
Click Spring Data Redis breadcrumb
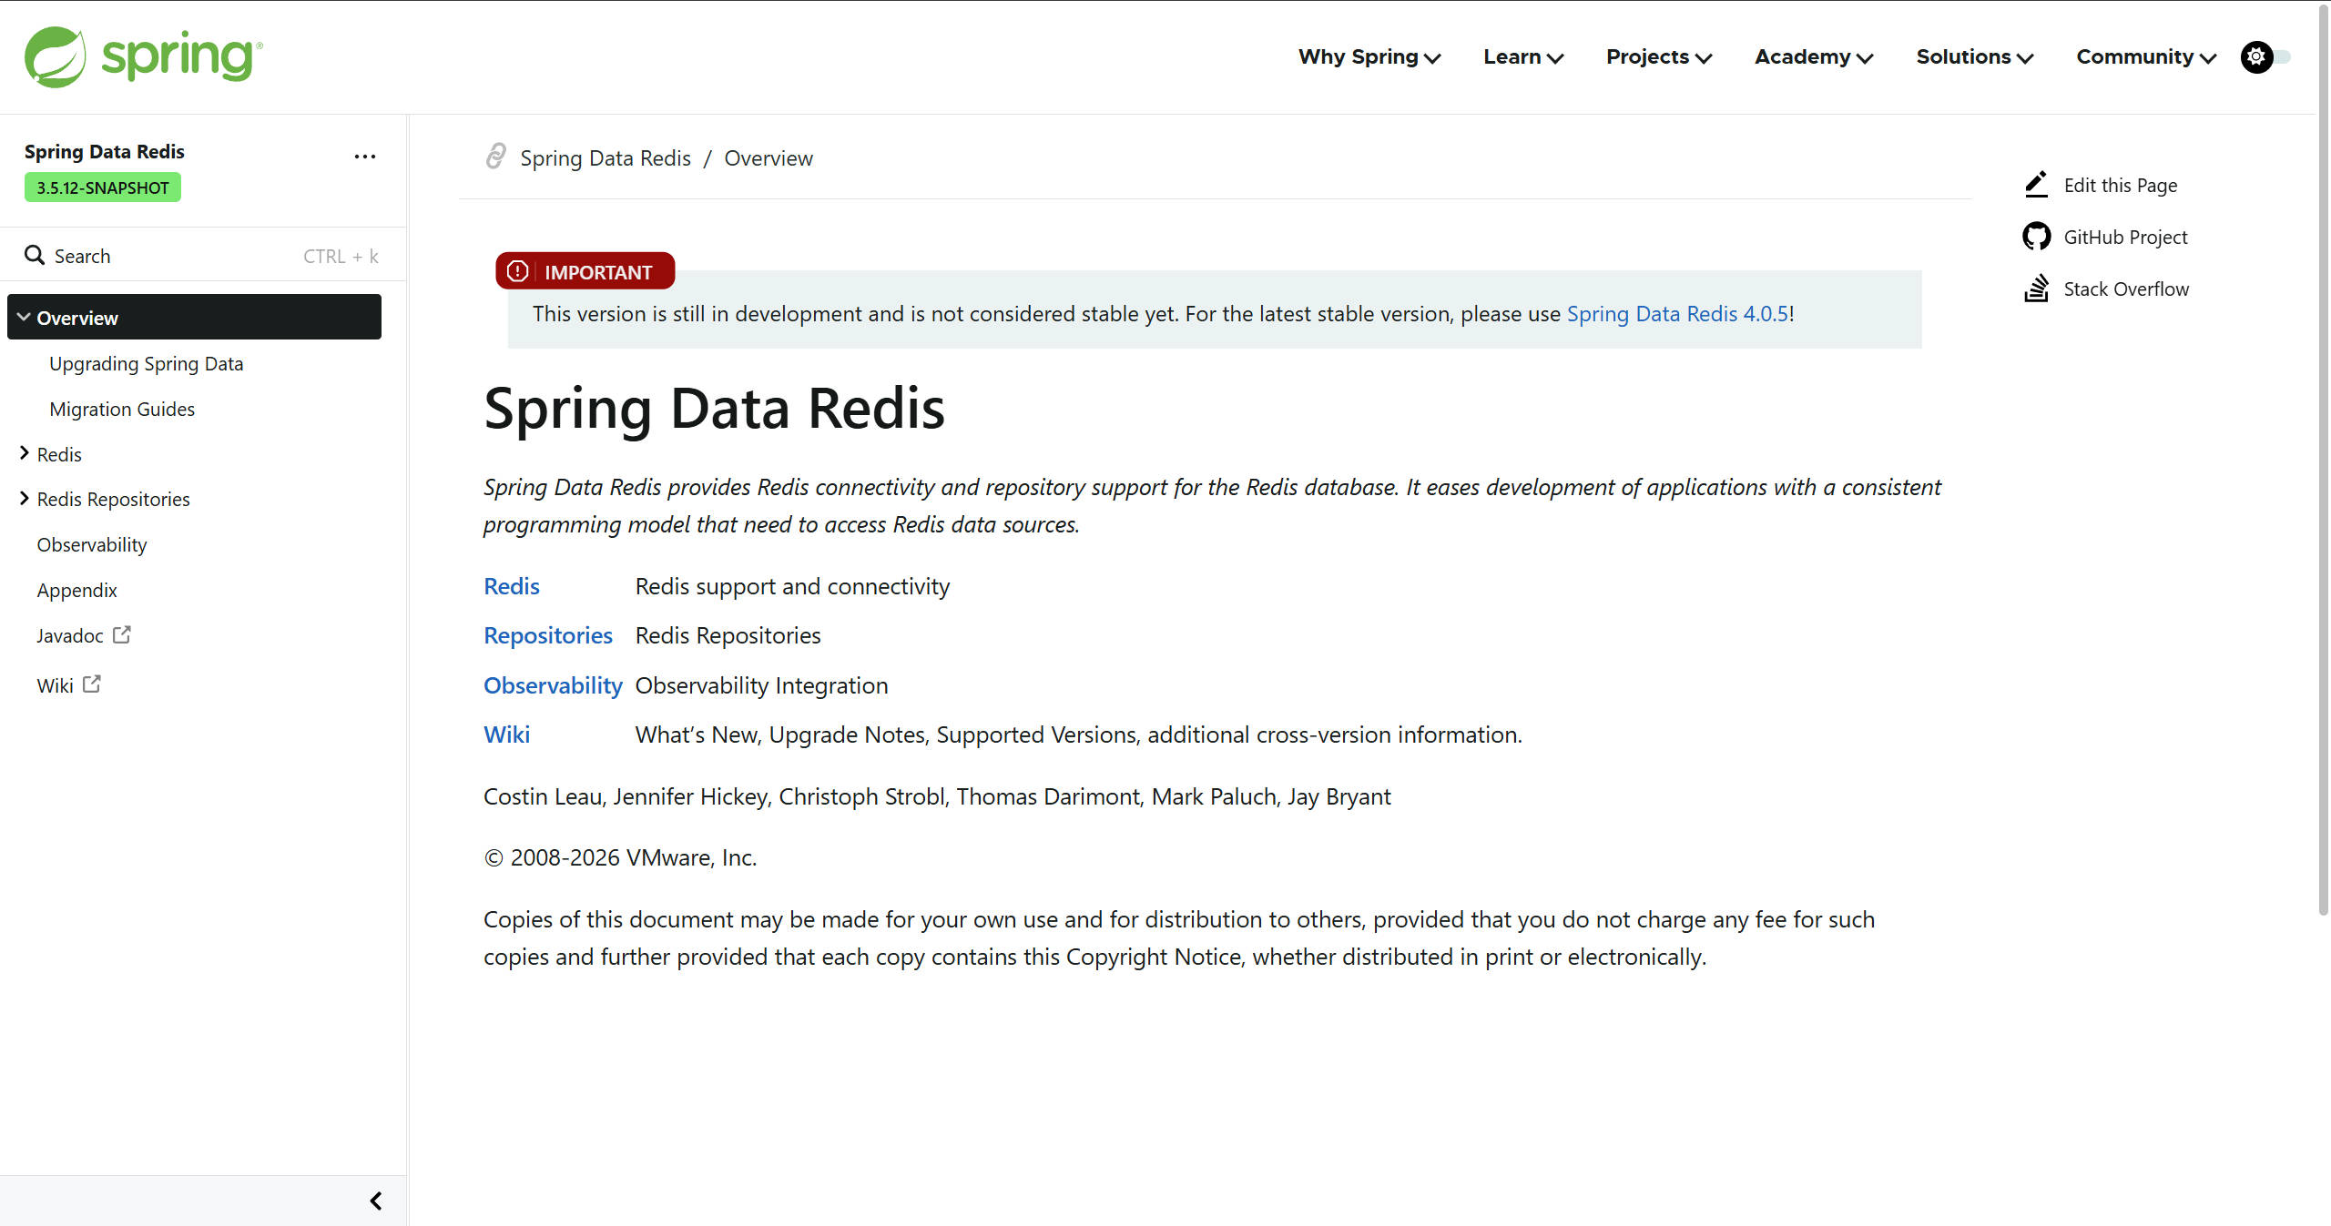(606, 158)
